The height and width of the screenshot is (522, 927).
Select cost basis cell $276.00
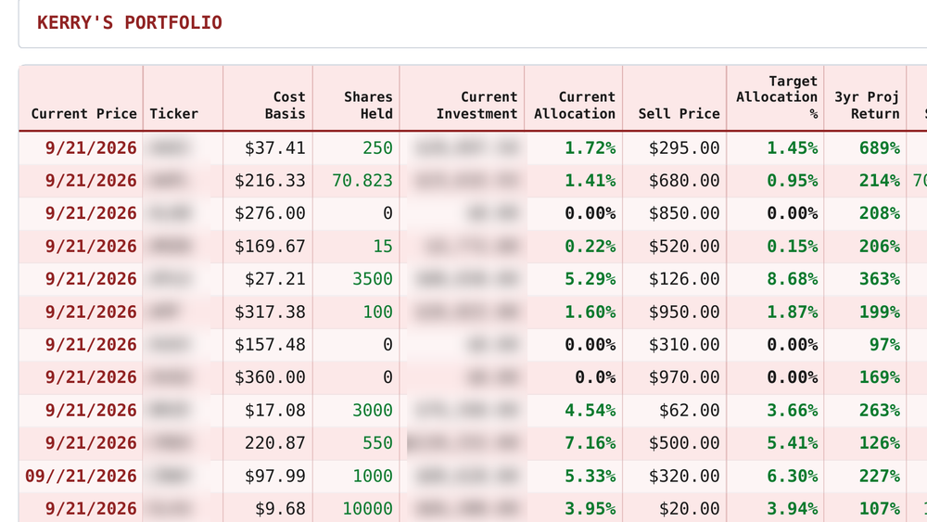click(270, 213)
